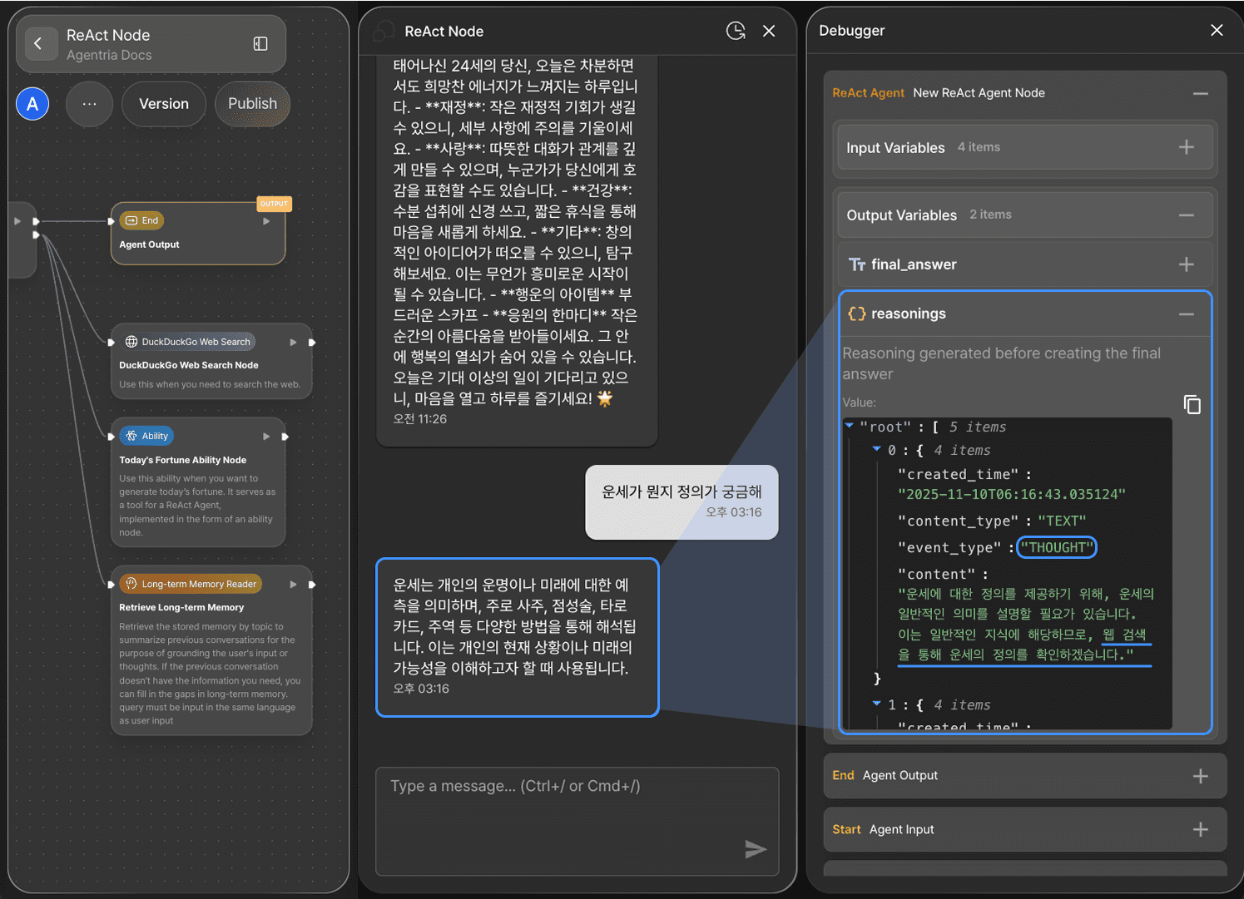
Task: Collapse the root JSON array
Action: click(850, 426)
